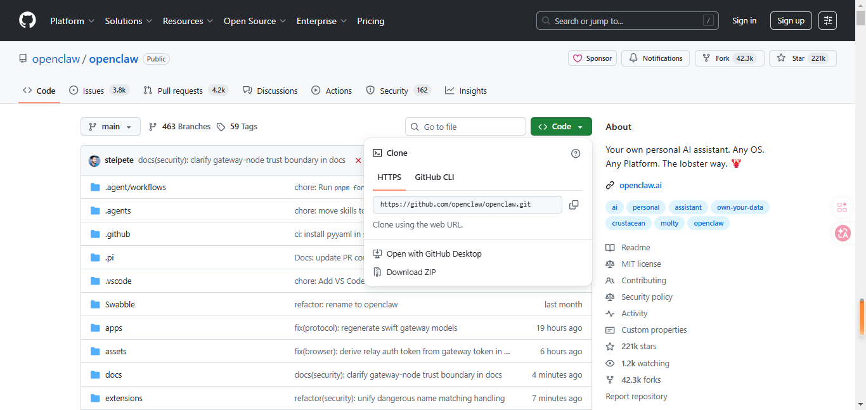Switch to the Discussions tab

(270, 91)
